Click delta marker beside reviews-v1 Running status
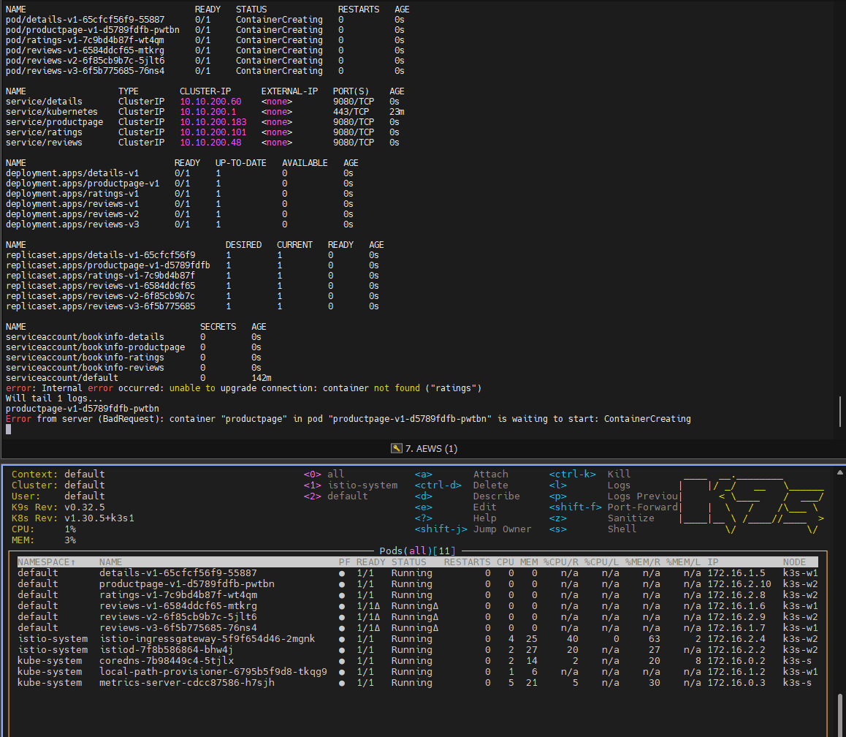The height and width of the screenshot is (737, 846). 435,606
